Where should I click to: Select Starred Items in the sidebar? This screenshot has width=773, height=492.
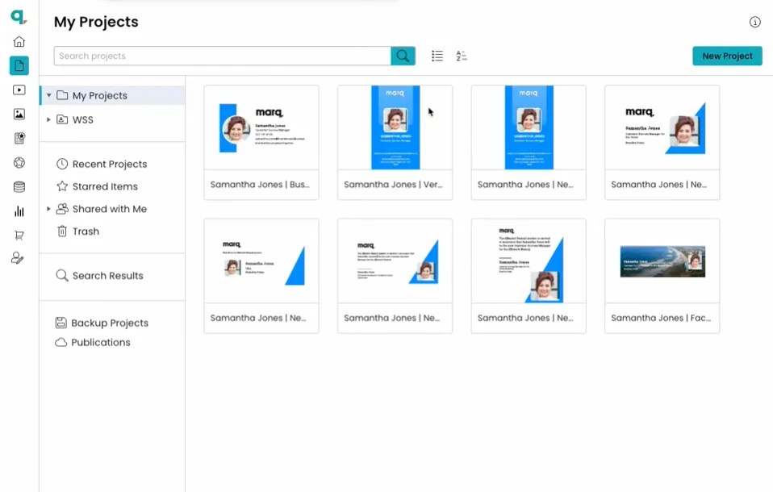click(105, 186)
